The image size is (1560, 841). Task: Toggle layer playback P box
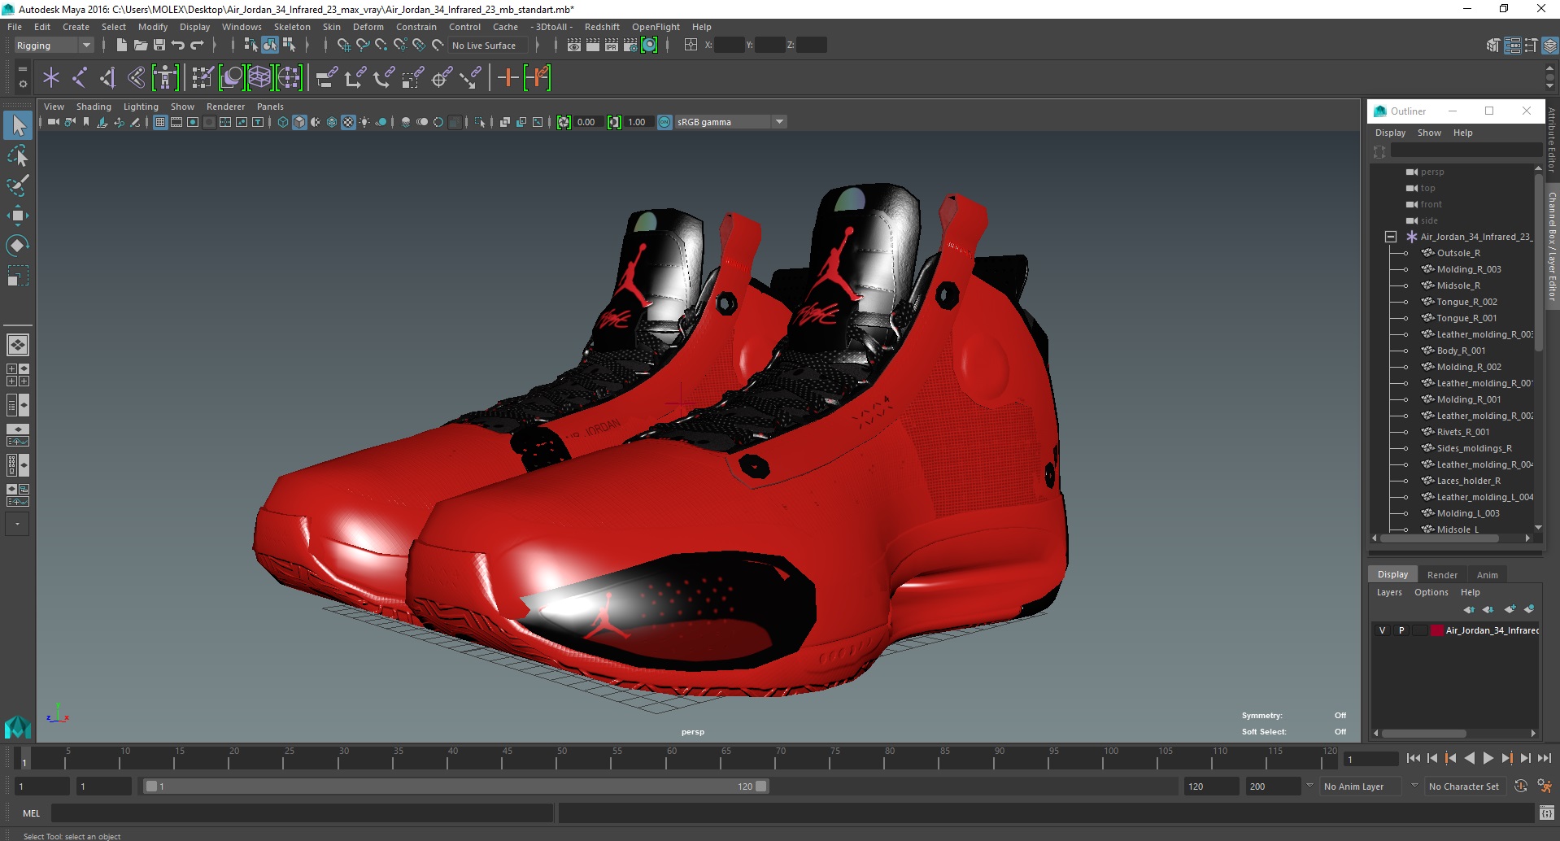click(x=1401, y=630)
